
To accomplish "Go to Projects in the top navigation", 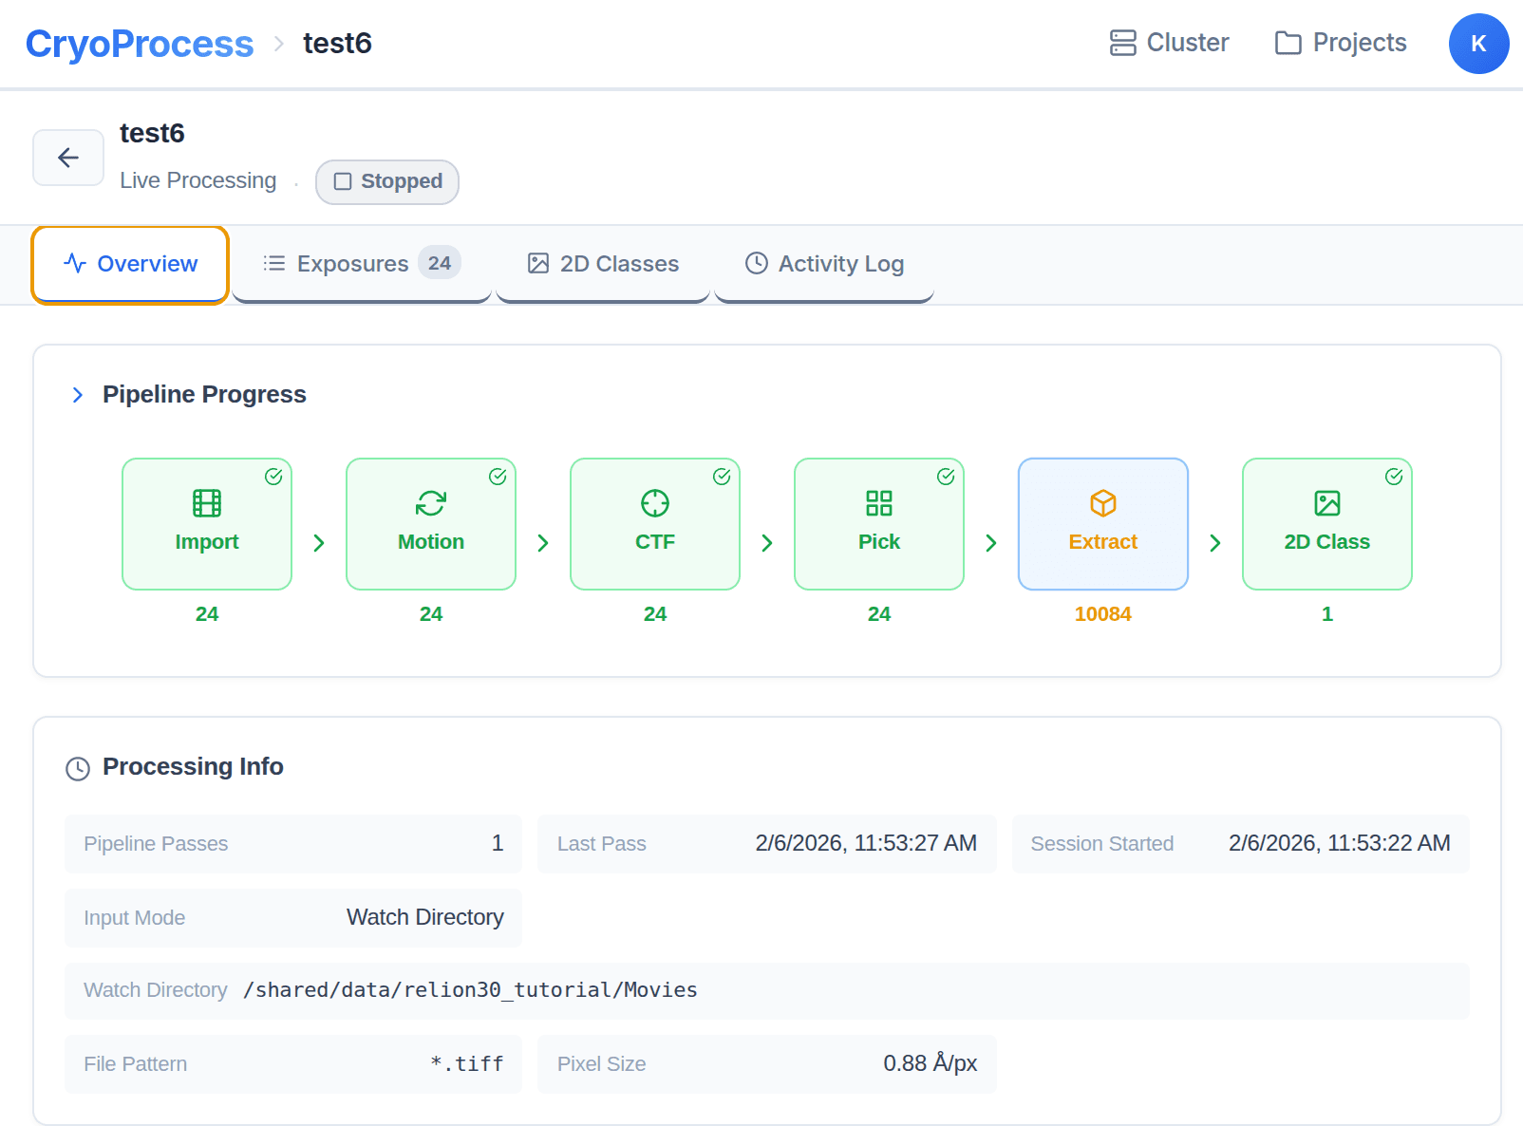I will pyautogui.click(x=1341, y=42).
